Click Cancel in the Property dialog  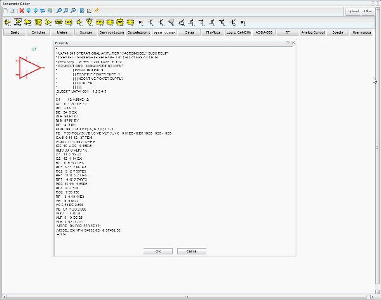(x=192, y=251)
